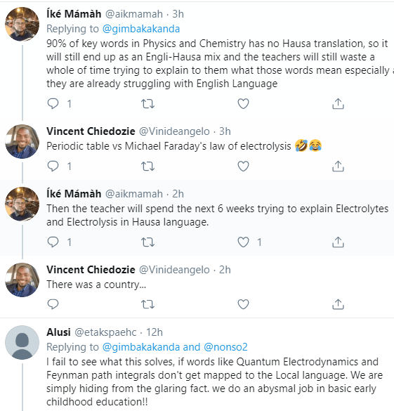Like the Engli-Hausa mix tweet
The image size is (394, 411).
pos(243,104)
